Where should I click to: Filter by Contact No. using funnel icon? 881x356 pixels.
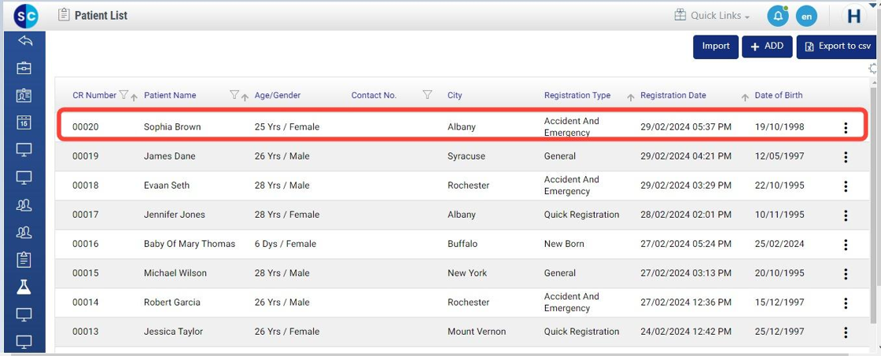coord(427,95)
